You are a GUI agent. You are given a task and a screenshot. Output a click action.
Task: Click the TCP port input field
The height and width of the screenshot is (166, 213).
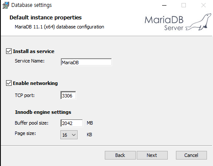click(x=68, y=95)
